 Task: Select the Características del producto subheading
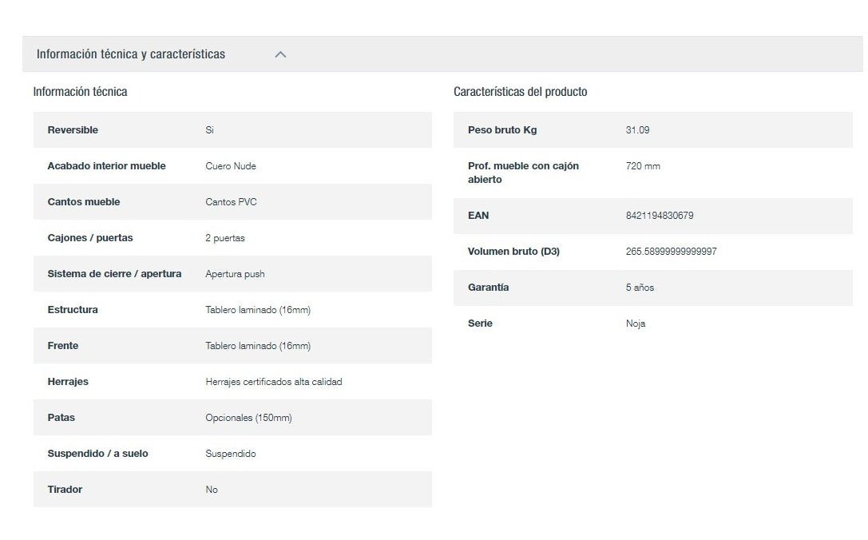tap(520, 92)
